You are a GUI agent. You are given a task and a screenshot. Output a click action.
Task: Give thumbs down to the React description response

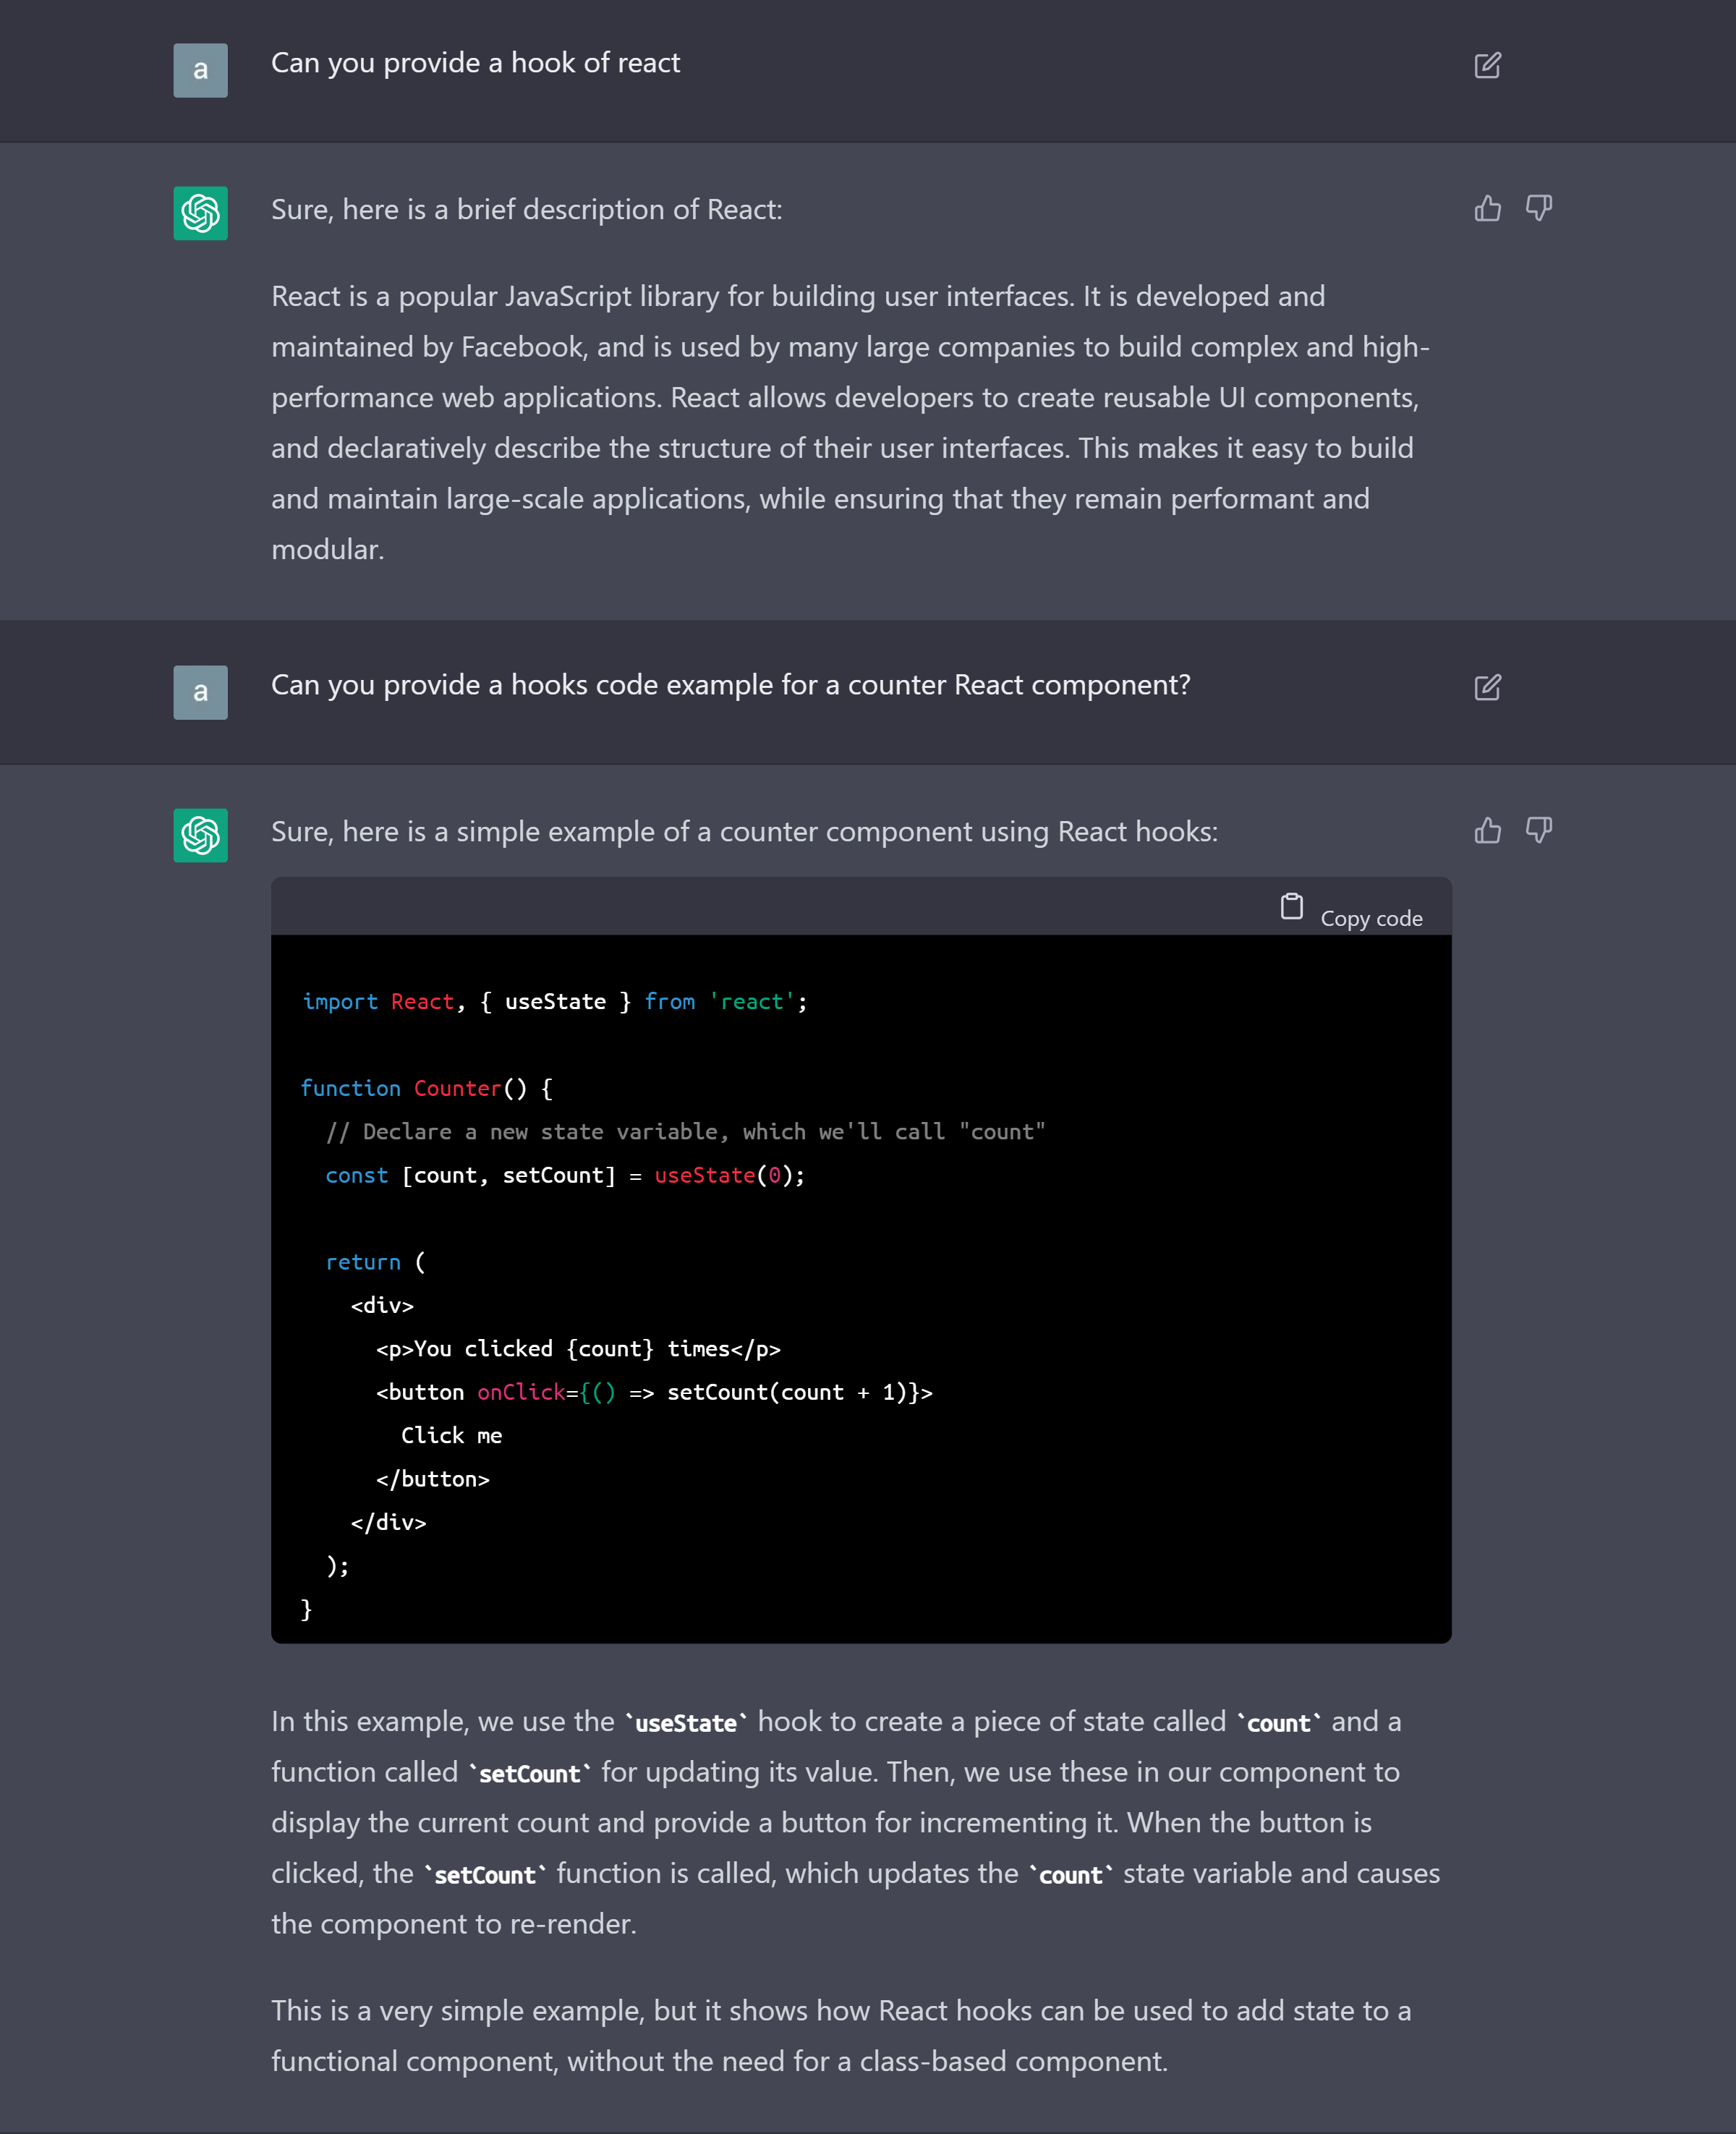(x=1538, y=209)
